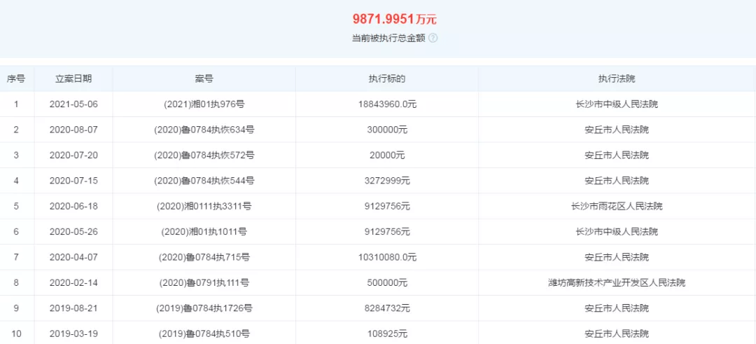Select the 执行法院 column header

tap(617, 79)
